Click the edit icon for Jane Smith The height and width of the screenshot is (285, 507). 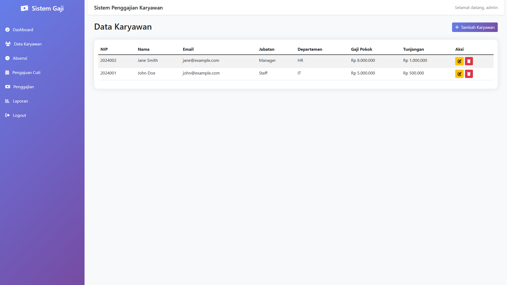[459, 61]
